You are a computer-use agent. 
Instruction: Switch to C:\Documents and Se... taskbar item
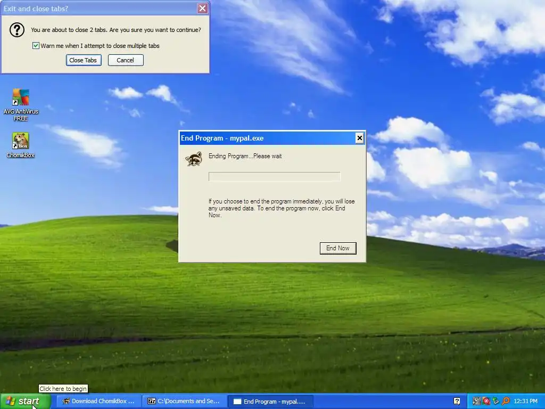coord(184,402)
